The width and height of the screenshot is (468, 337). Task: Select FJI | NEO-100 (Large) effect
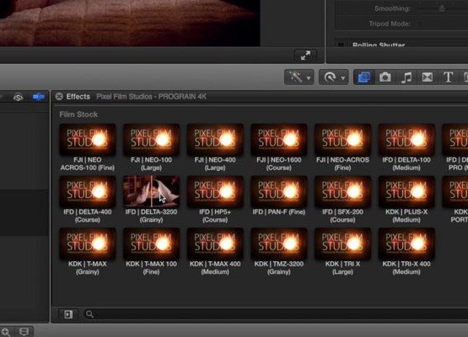(151, 147)
